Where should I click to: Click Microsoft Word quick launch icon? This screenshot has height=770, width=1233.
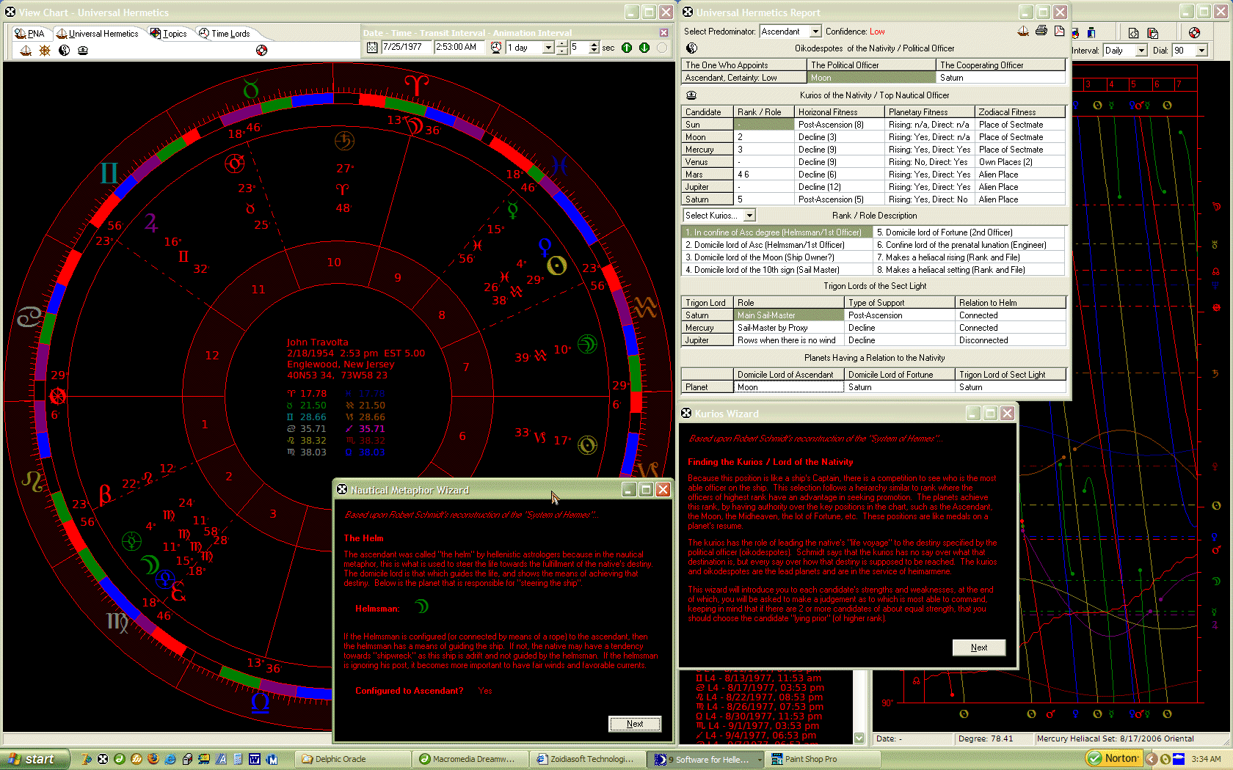(x=255, y=759)
